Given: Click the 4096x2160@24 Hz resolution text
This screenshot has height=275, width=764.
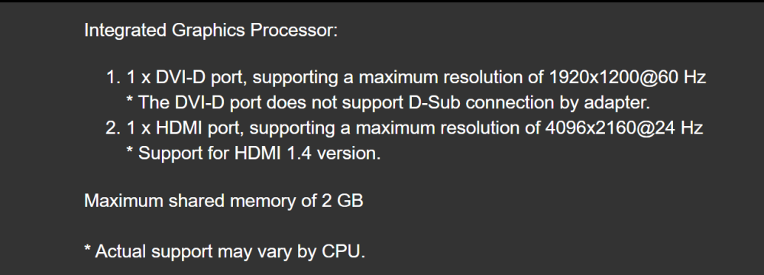Looking at the screenshot, I should click(624, 128).
